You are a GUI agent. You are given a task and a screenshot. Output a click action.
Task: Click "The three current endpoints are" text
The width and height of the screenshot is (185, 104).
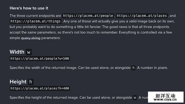click(35, 16)
